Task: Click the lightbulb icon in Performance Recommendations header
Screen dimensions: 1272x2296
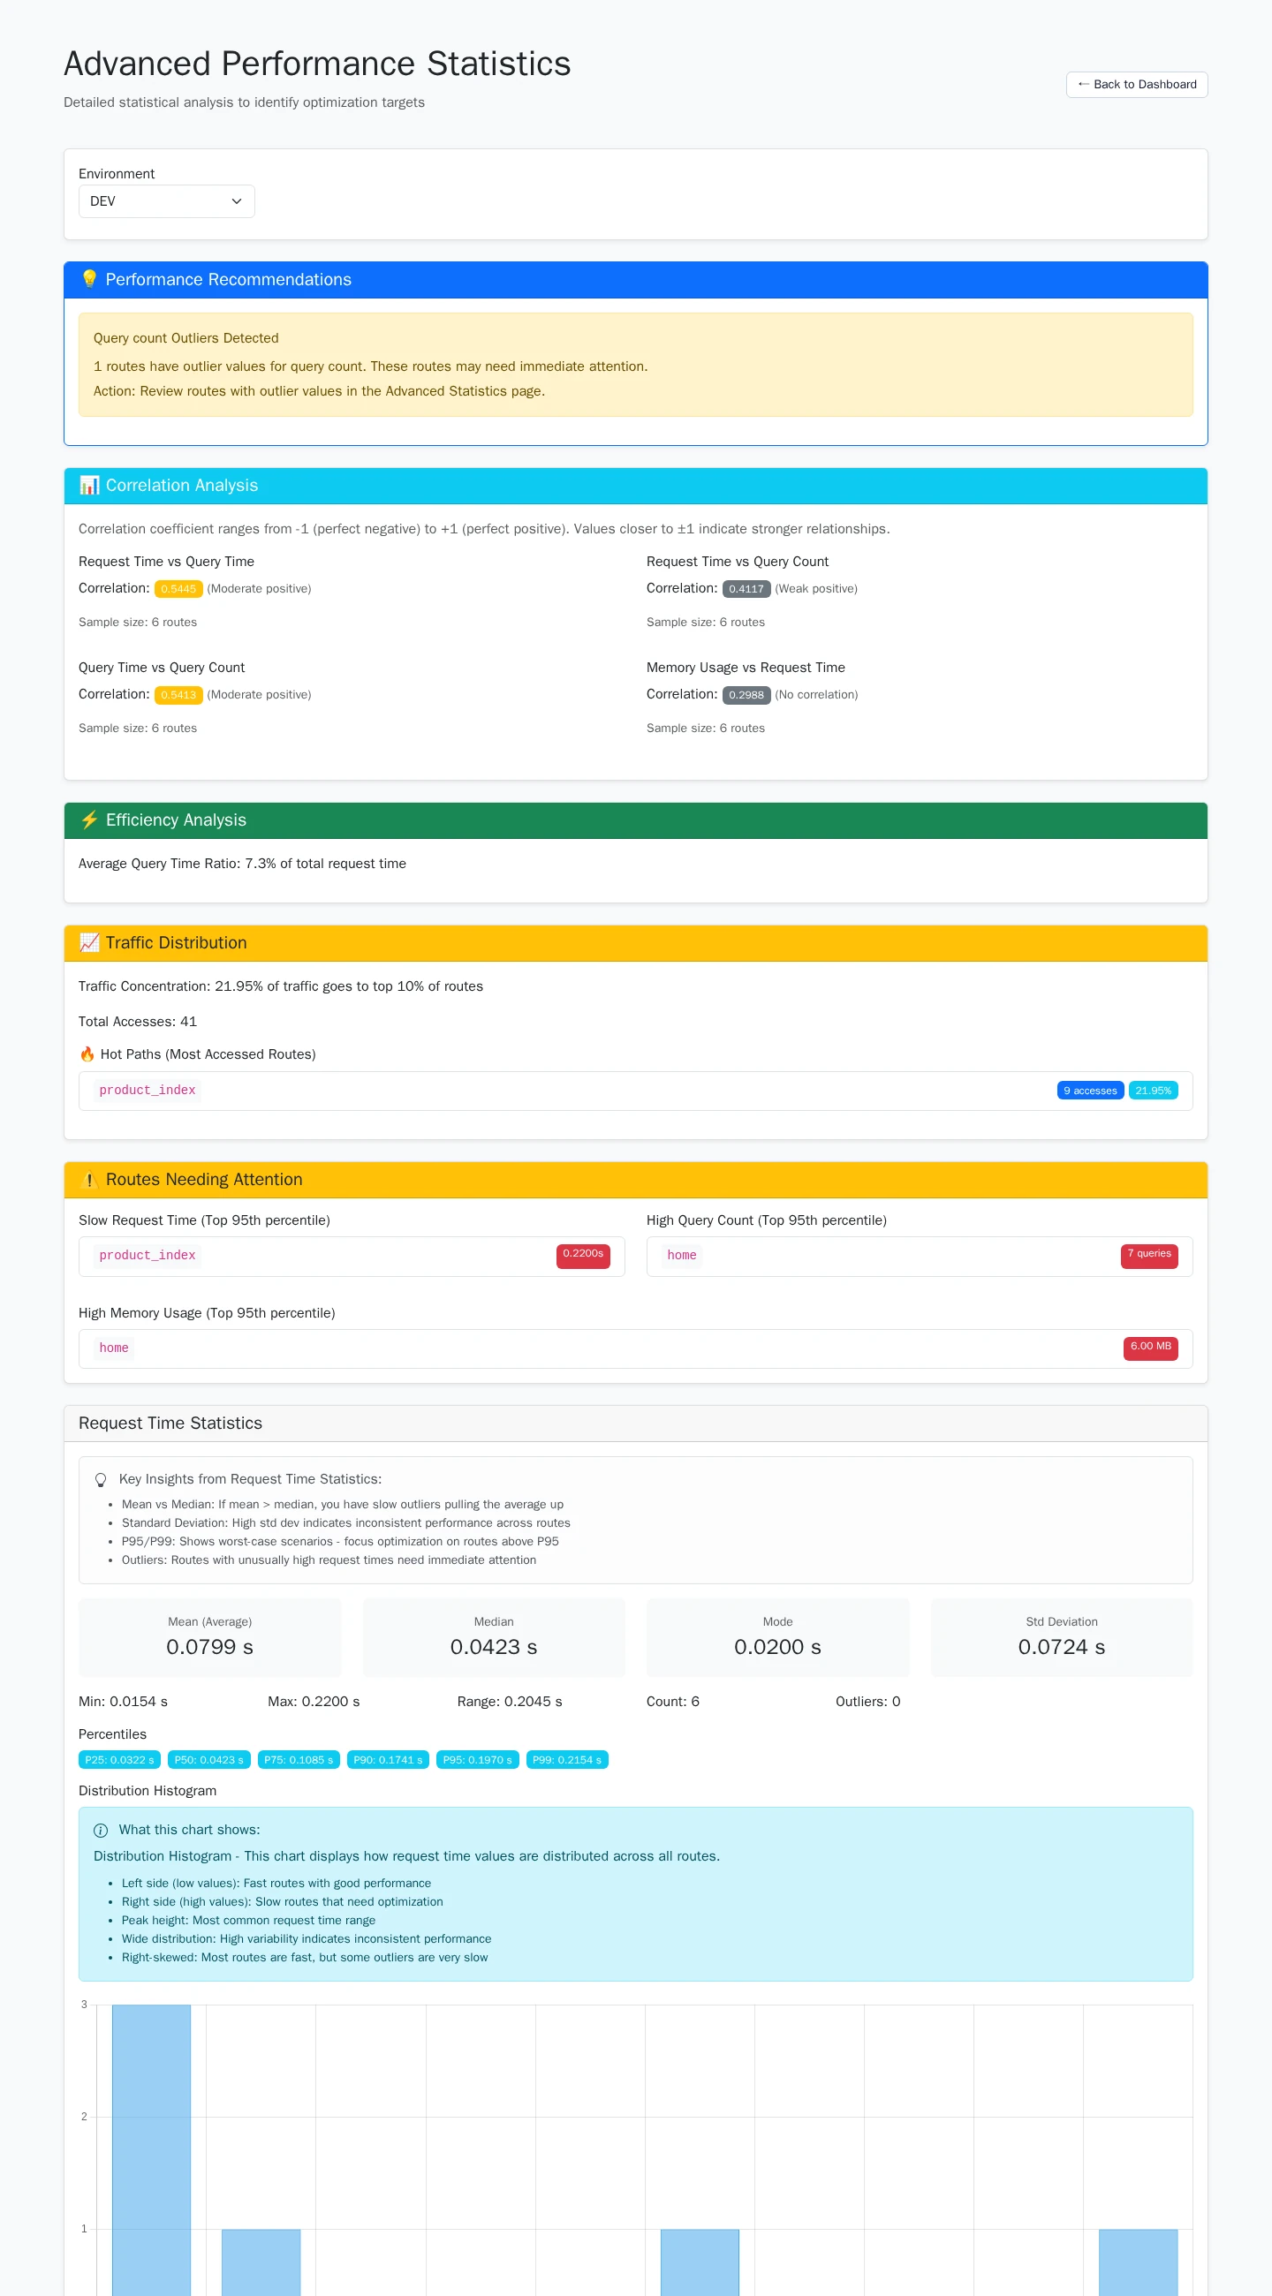Action: [89, 279]
